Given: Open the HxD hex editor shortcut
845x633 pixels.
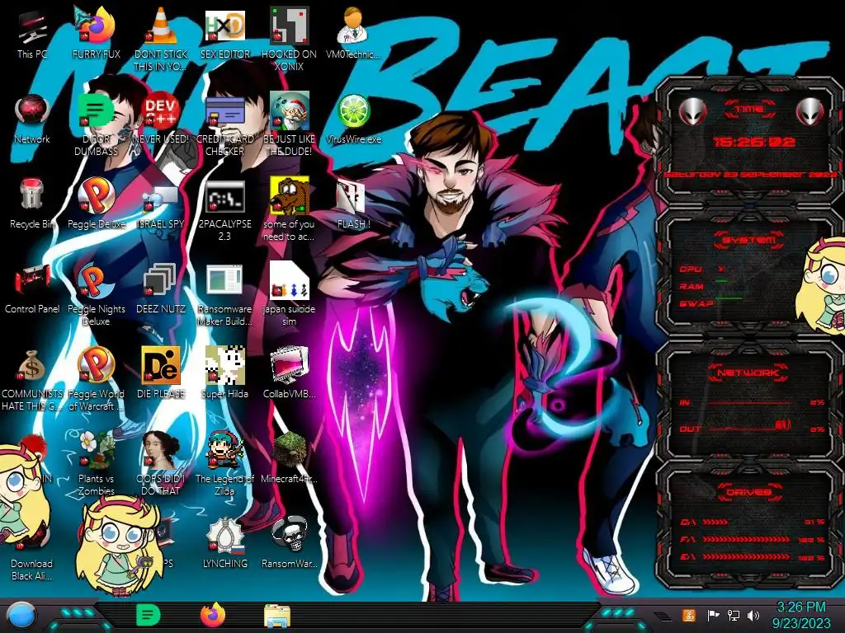Looking at the screenshot, I should (x=224, y=35).
